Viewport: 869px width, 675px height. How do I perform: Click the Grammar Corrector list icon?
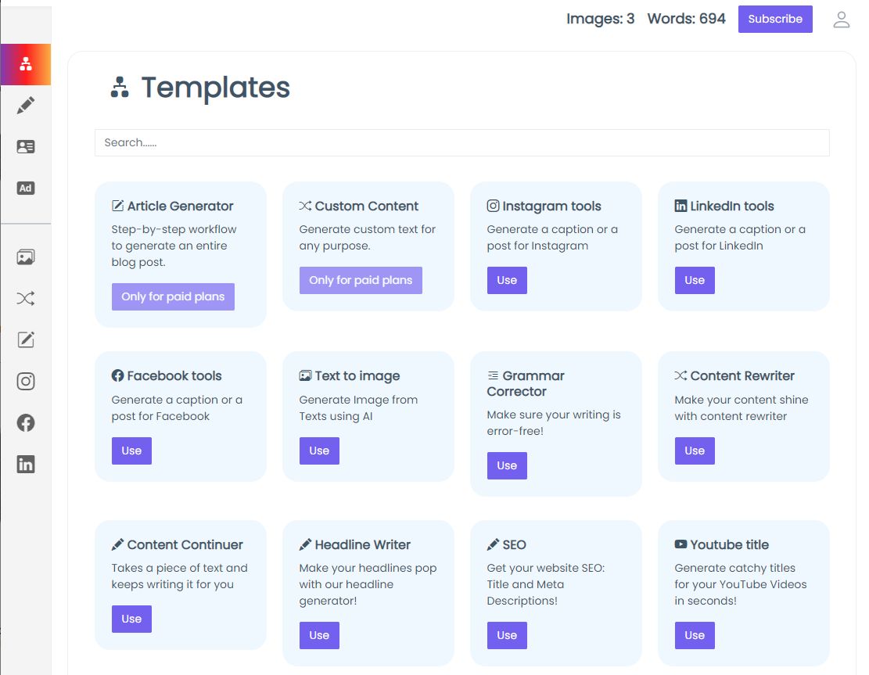pyautogui.click(x=493, y=375)
